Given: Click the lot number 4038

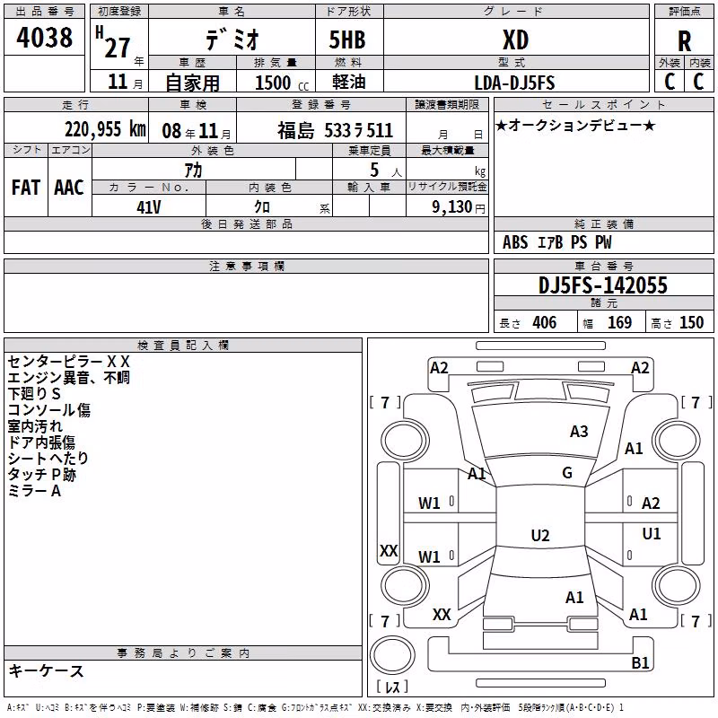Looking at the screenshot, I should tap(44, 37).
